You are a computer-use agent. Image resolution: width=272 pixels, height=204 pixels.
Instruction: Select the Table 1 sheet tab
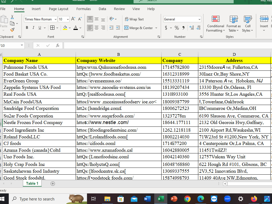(32, 183)
